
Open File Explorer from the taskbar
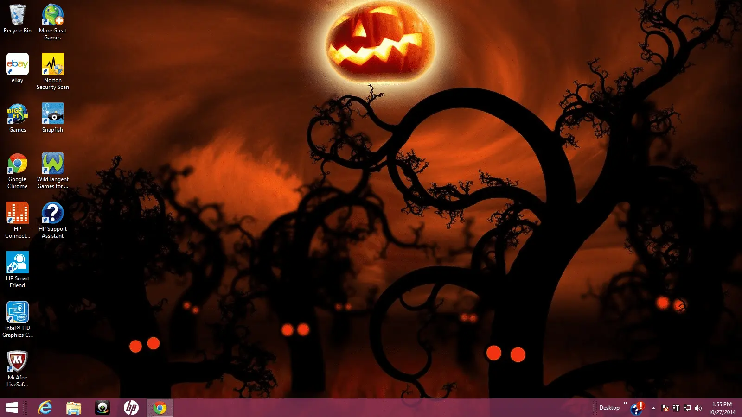pyautogui.click(x=74, y=408)
